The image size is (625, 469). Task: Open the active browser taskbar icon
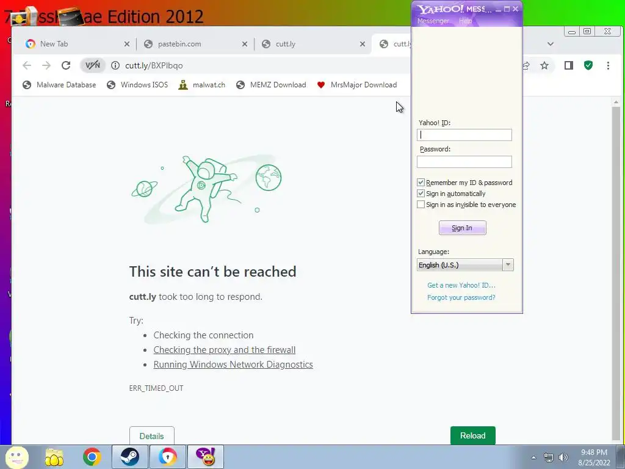click(x=167, y=457)
